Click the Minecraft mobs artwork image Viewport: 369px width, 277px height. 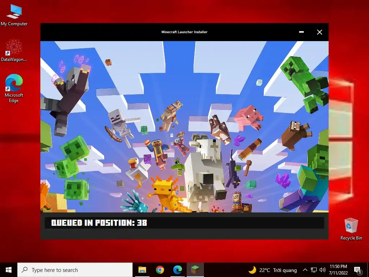[x=184, y=127]
